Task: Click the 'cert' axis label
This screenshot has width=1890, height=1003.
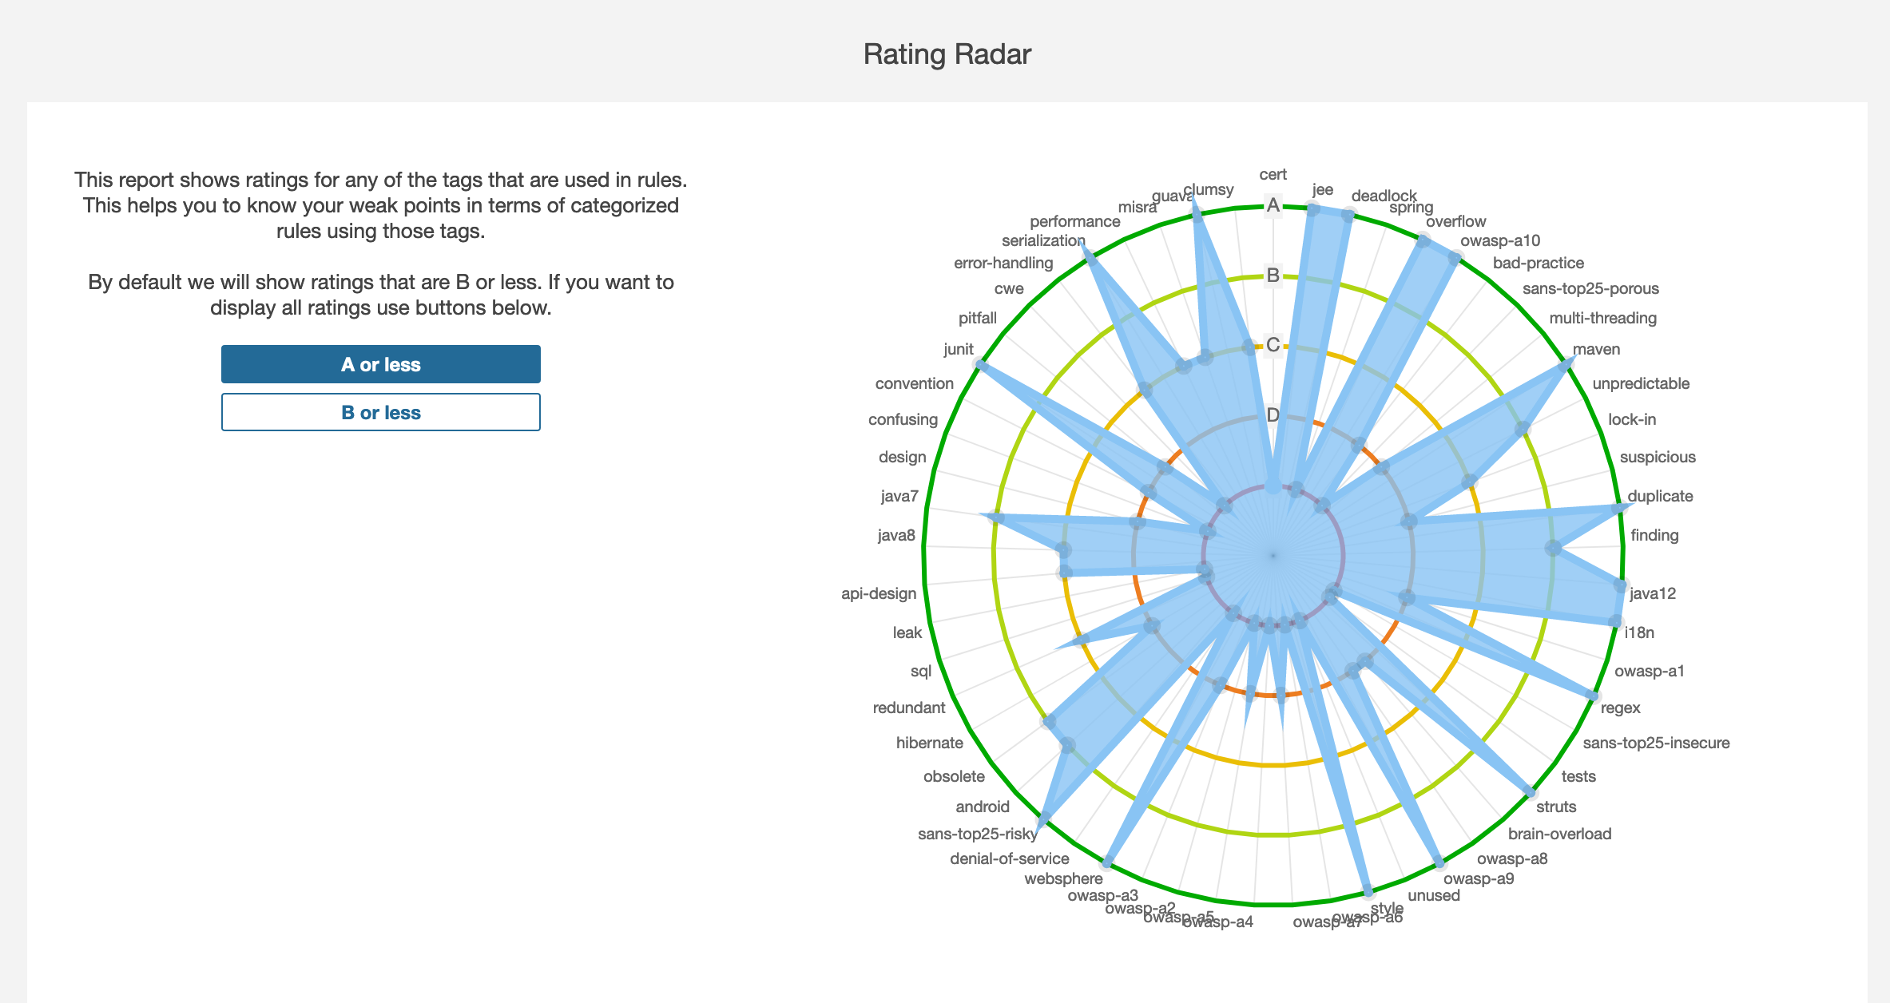Action: tap(1273, 174)
